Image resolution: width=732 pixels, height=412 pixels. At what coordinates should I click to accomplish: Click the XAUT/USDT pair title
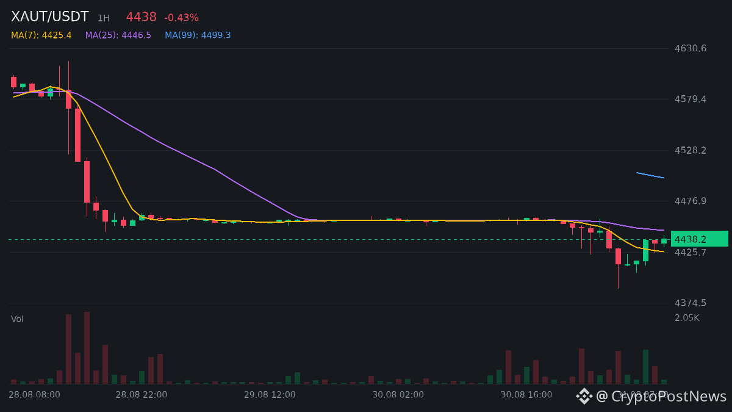click(x=50, y=17)
